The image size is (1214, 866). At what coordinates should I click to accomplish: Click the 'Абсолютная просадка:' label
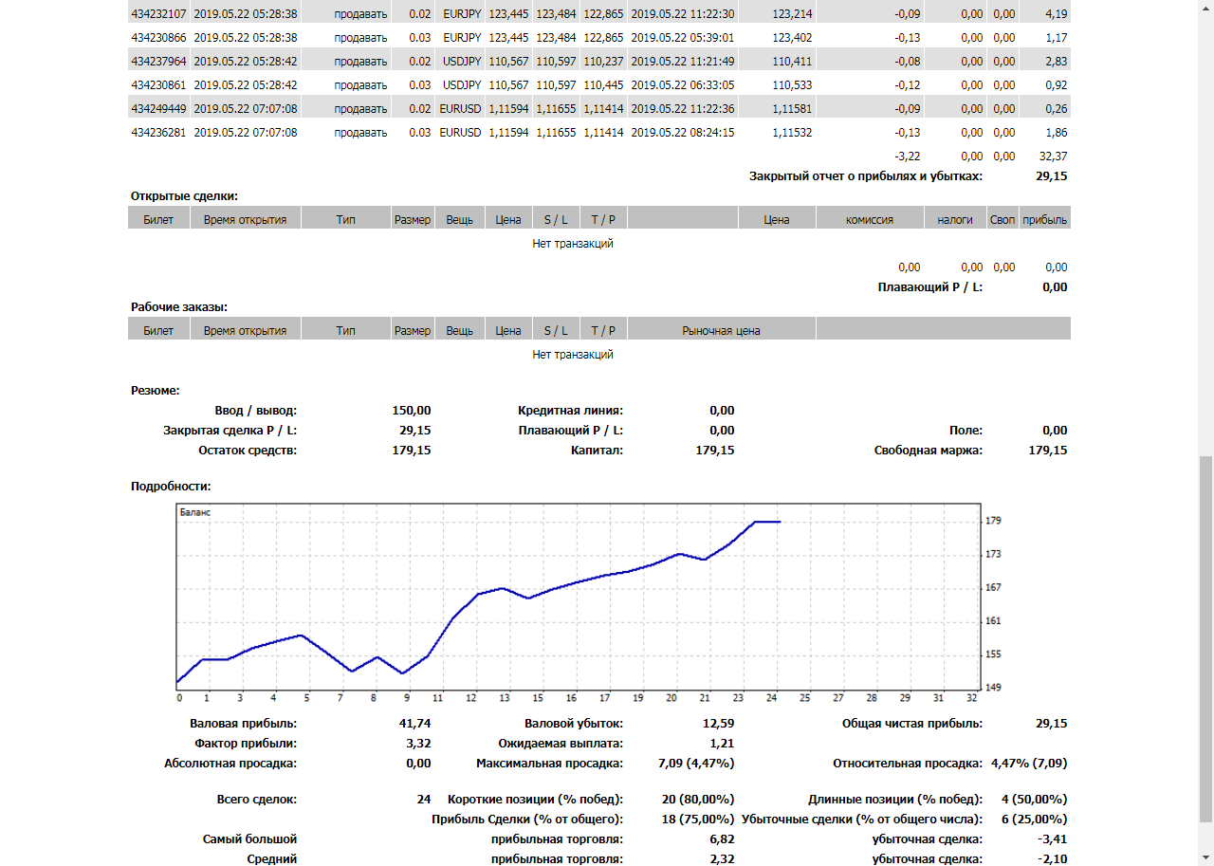[x=230, y=764]
